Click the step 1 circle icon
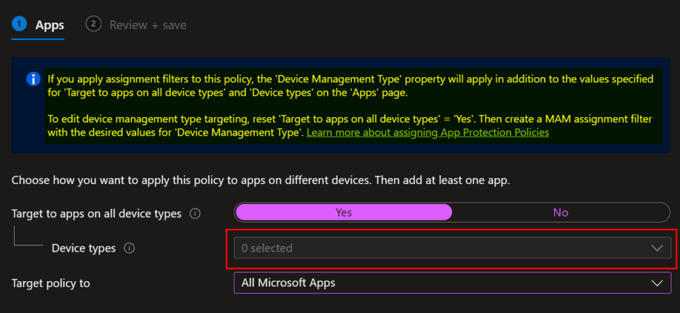 [18, 24]
